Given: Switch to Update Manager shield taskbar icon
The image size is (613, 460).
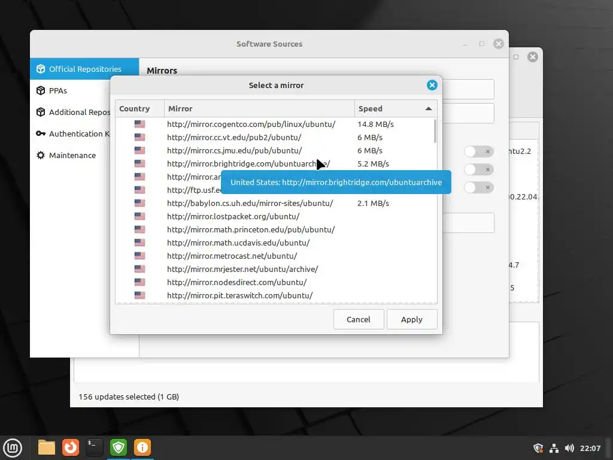Looking at the screenshot, I should (x=119, y=447).
